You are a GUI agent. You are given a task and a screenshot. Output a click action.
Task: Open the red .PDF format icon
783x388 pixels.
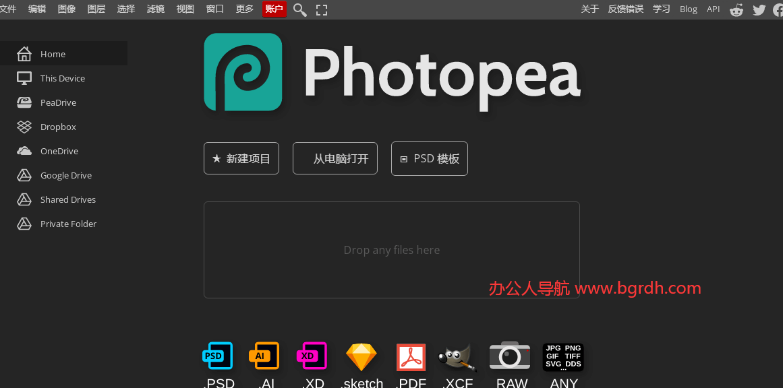(411, 356)
